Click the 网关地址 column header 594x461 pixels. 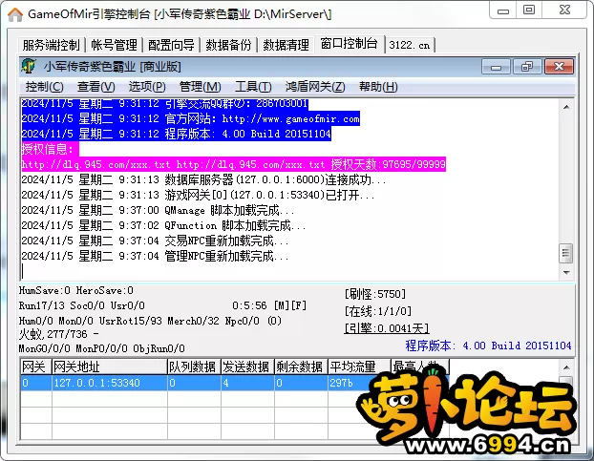pos(109,367)
